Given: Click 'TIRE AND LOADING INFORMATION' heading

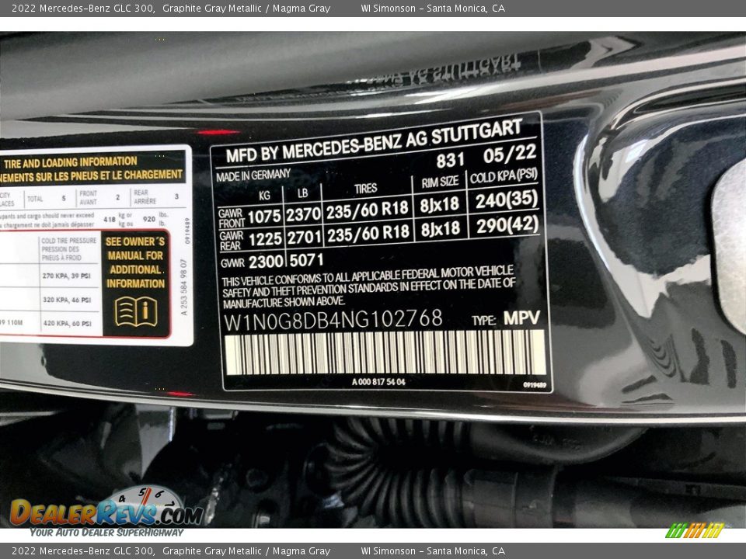Looking at the screenshot, I should [71, 162].
